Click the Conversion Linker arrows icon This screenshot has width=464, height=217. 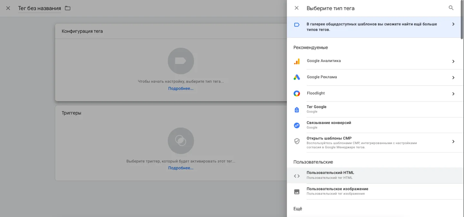pos(297,126)
